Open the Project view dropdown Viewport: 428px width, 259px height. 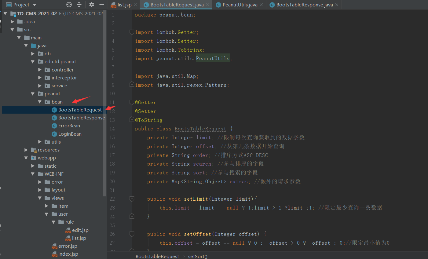[x=35, y=5]
